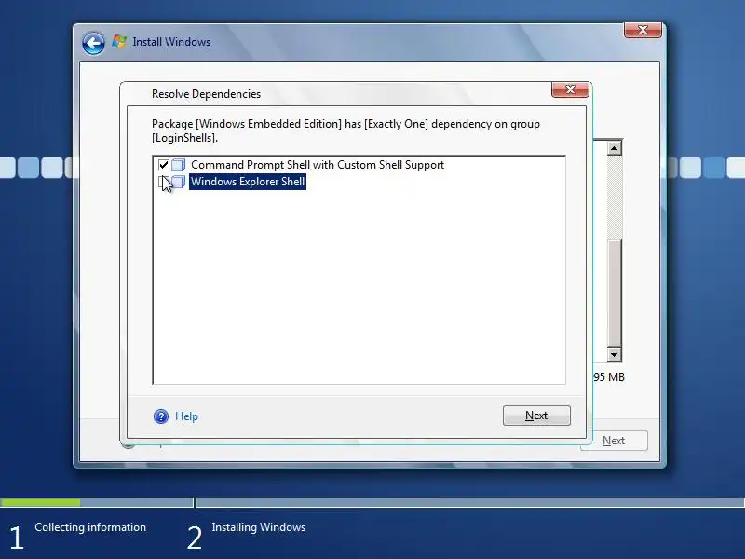Image resolution: width=745 pixels, height=559 pixels.
Task: Click Next in the Resolve Dependencies dialog
Action: point(536,416)
